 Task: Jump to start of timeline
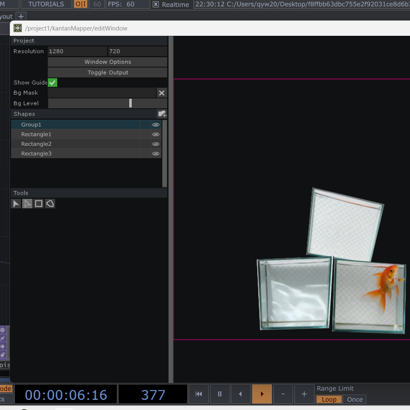[x=199, y=394]
